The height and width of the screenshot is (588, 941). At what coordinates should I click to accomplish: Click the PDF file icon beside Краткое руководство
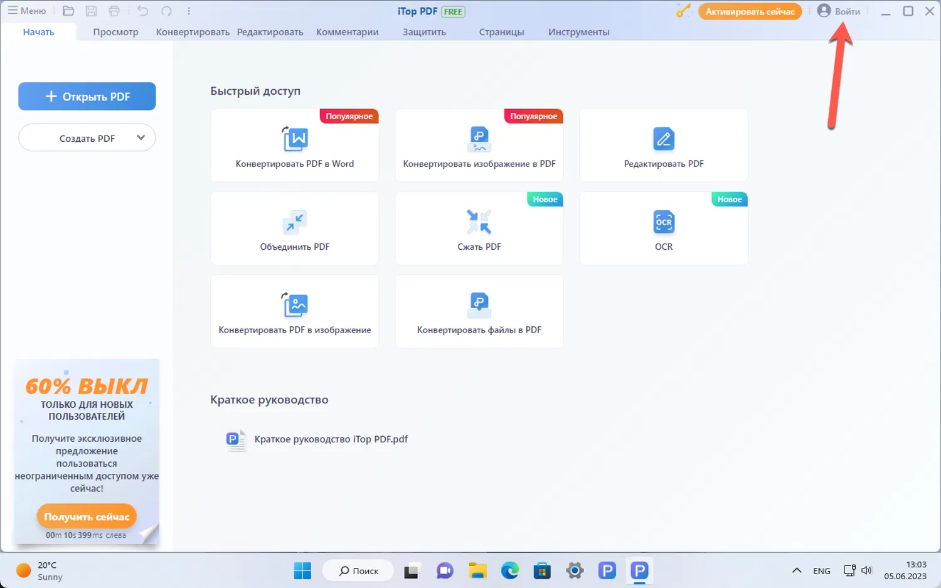coord(236,440)
